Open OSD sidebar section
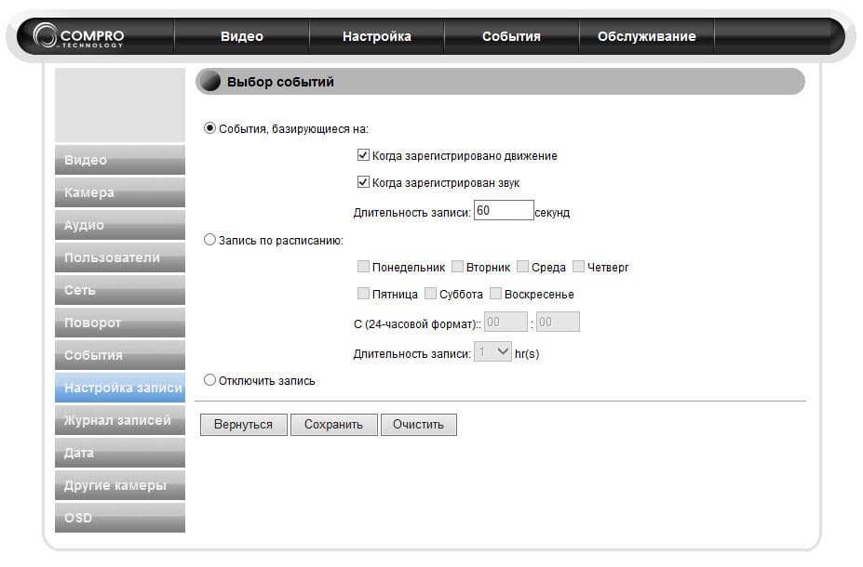Image resolution: width=863 pixels, height=567 pixels. click(x=120, y=518)
